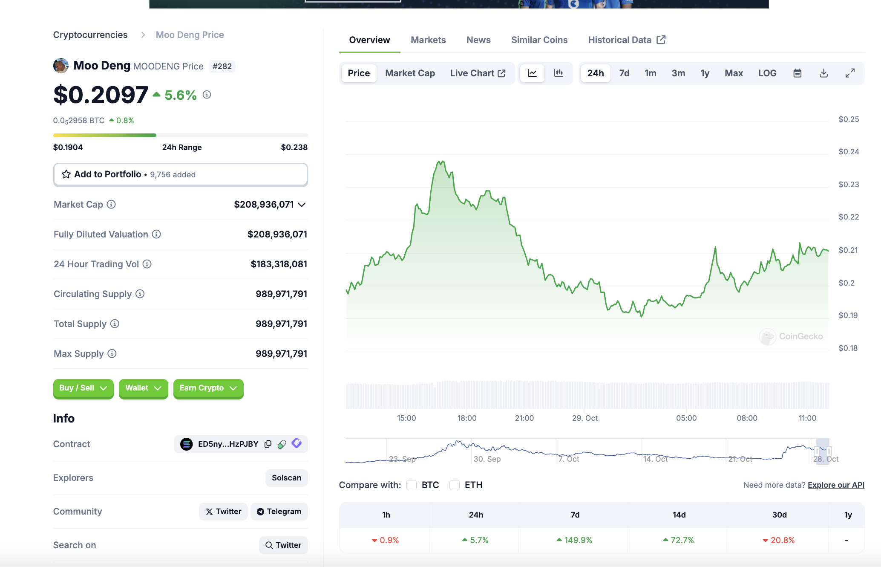881x567 pixels.
Task: Switch to candlestick chart view icon
Action: coord(558,73)
